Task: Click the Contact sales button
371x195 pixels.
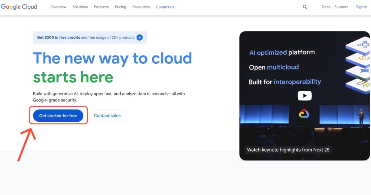Action: 107,116
